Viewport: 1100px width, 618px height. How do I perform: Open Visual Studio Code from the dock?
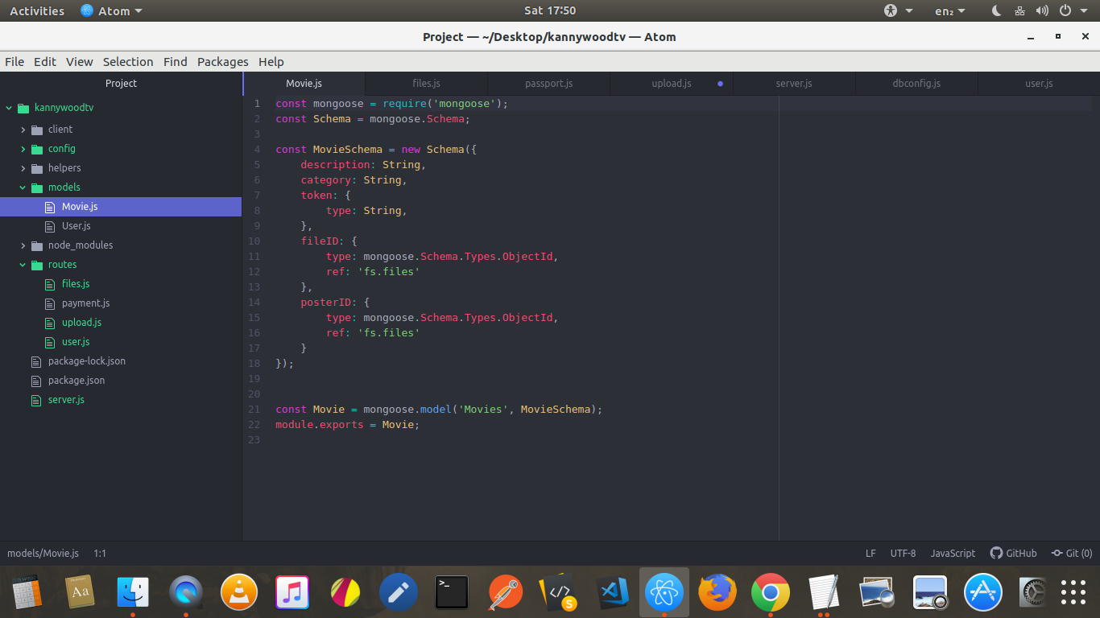point(611,591)
